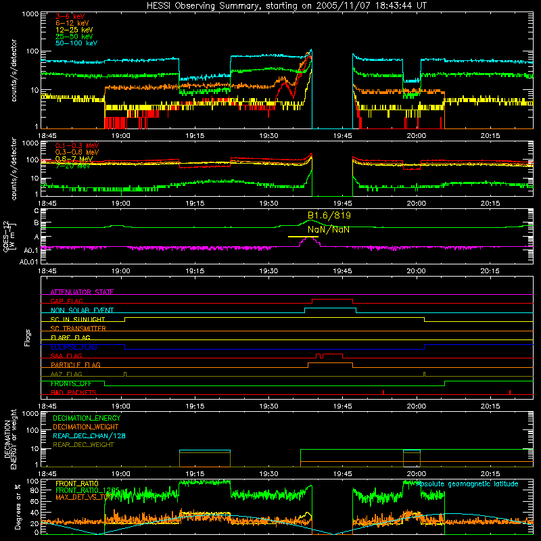
Task: Select the 12-25 keV legend label
Action: pyautogui.click(x=74, y=30)
